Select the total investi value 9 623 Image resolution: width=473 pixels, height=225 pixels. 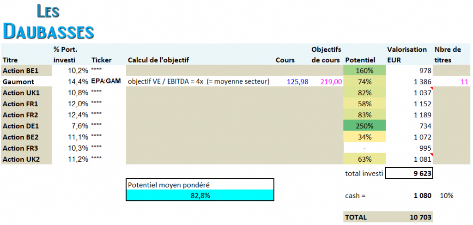(x=409, y=173)
